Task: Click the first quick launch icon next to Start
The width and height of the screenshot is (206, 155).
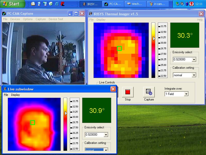Action: [x=33, y=4]
